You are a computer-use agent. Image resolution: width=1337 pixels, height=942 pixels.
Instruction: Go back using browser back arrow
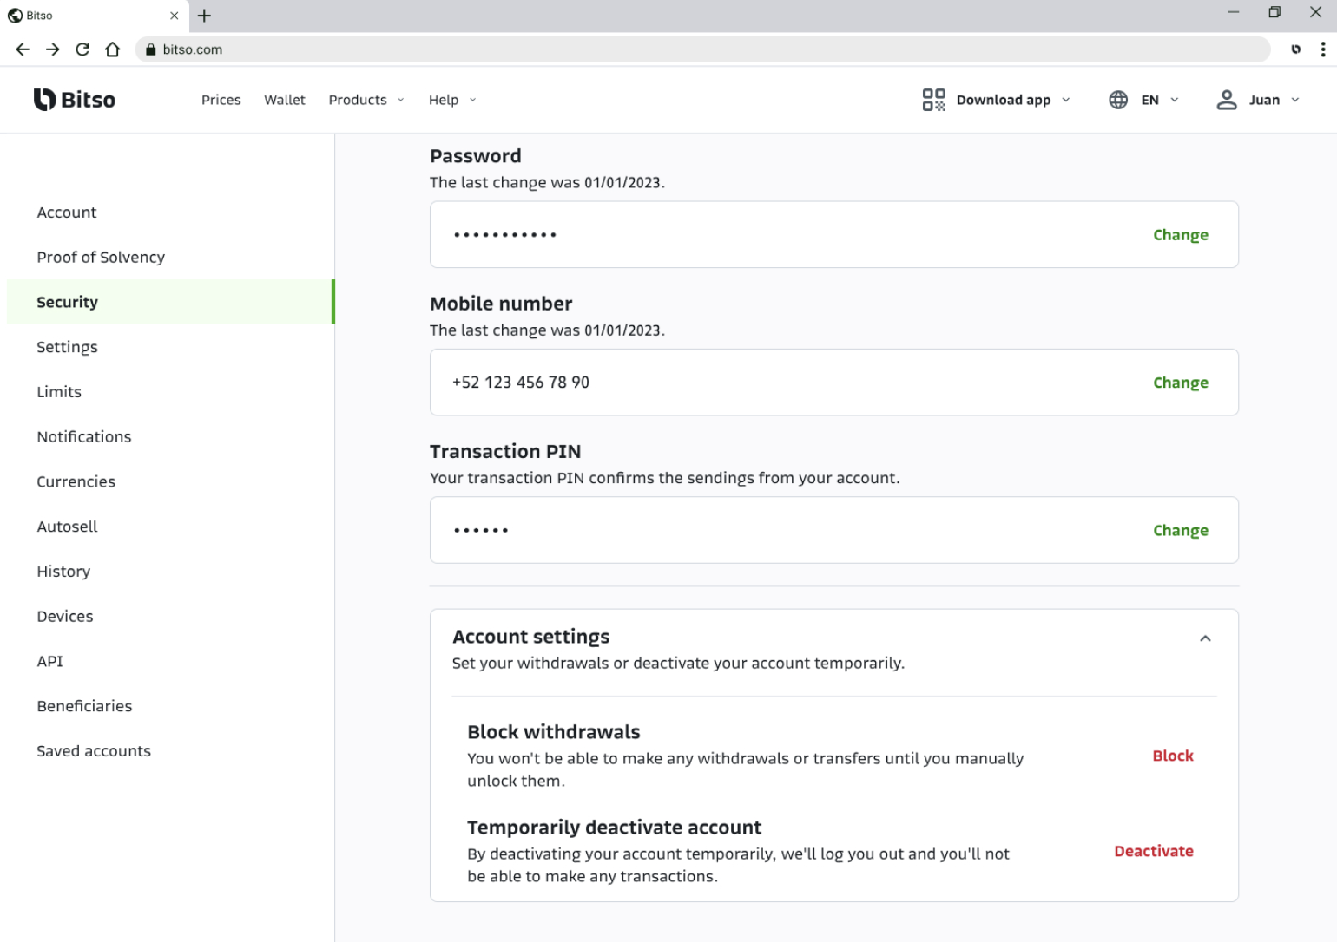pyautogui.click(x=23, y=49)
